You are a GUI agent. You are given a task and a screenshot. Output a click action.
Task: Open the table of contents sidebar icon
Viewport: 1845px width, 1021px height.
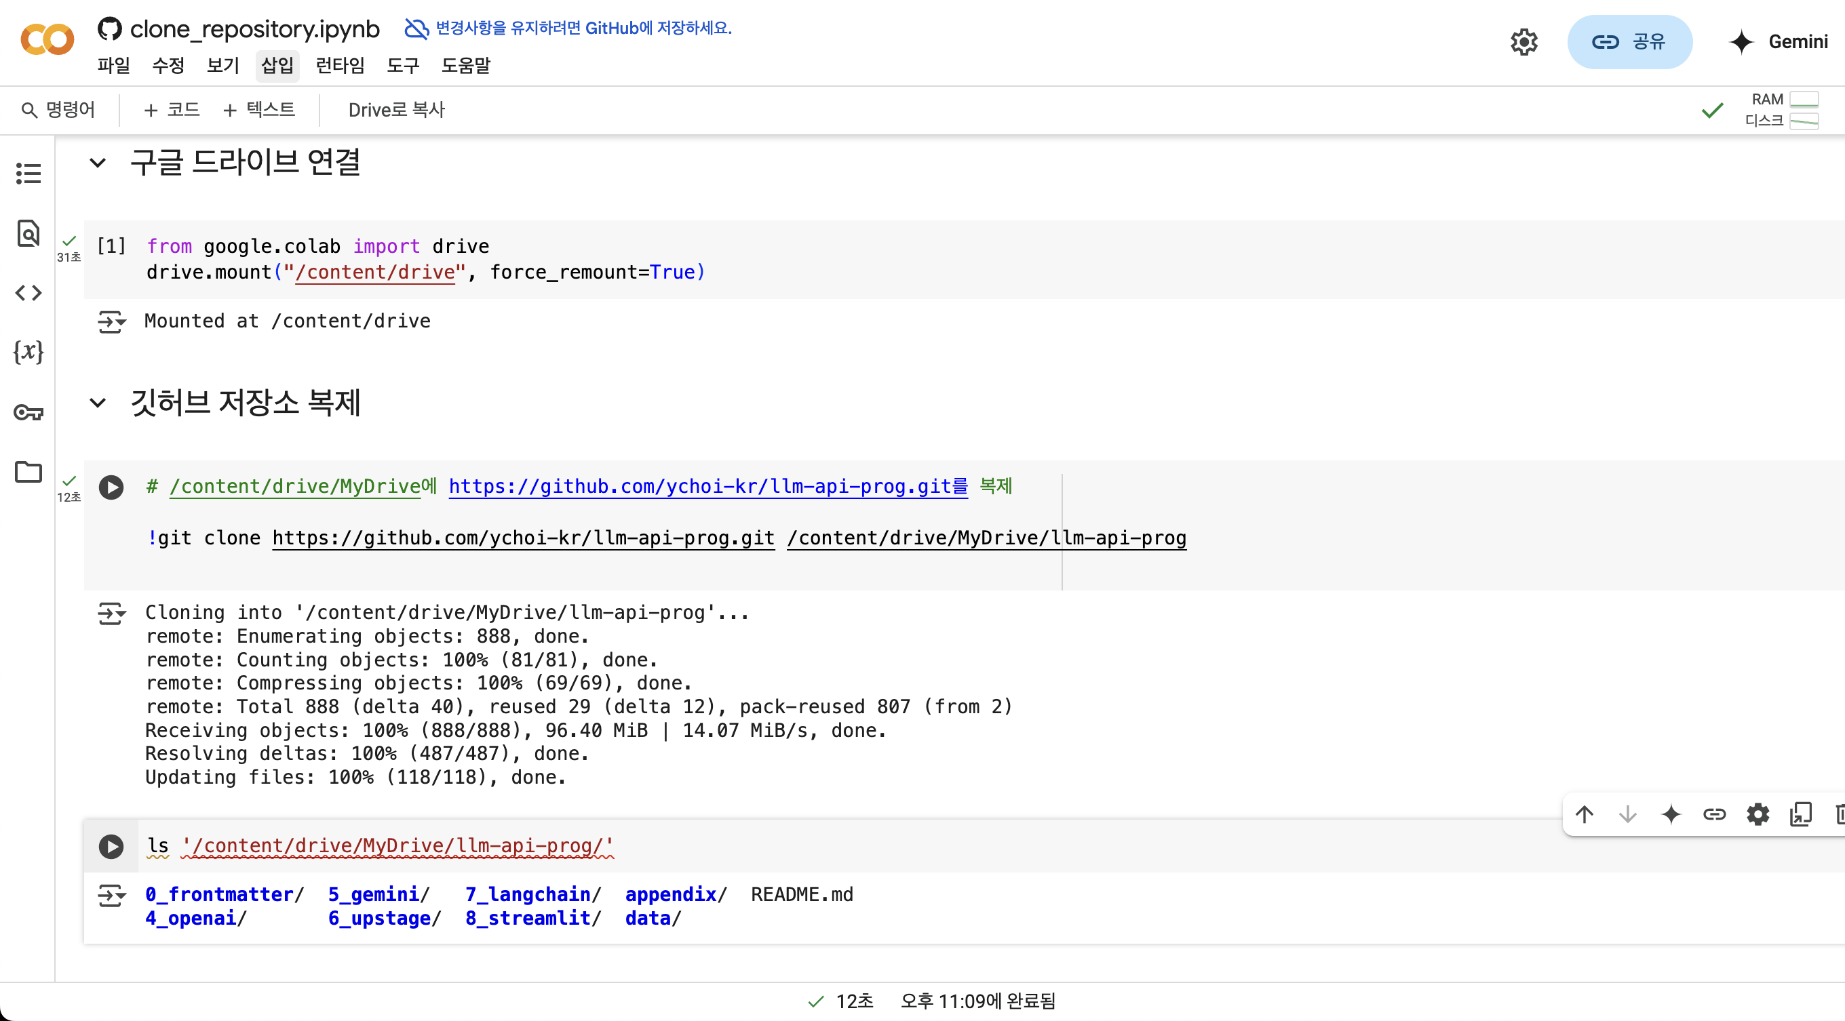pyautogui.click(x=28, y=173)
